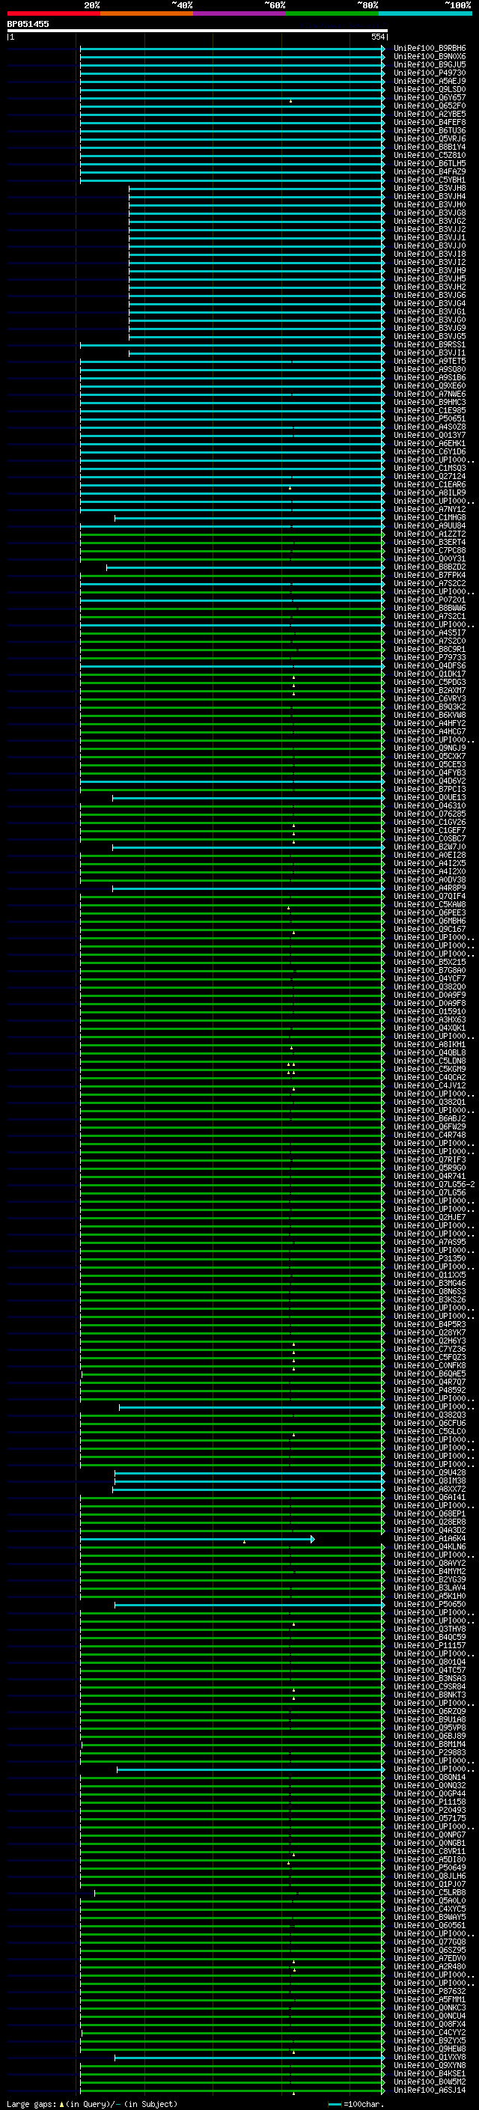Click the cyan alignment bar for B9RBH6
Screen dimensions: 479x2110
pyautogui.click(x=233, y=49)
